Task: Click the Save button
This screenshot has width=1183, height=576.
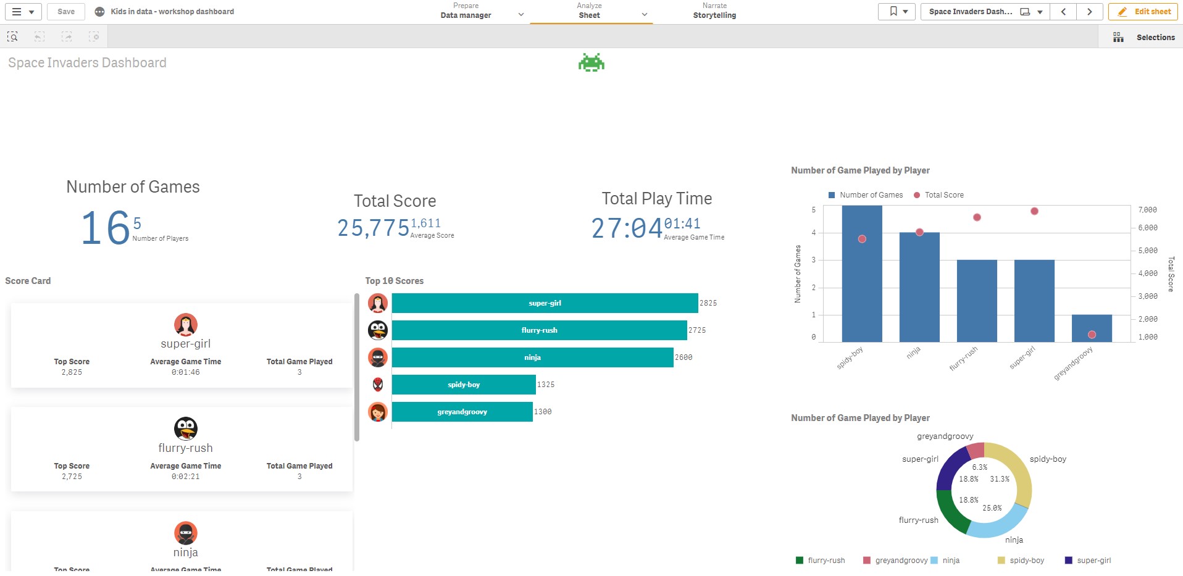Action: click(66, 12)
